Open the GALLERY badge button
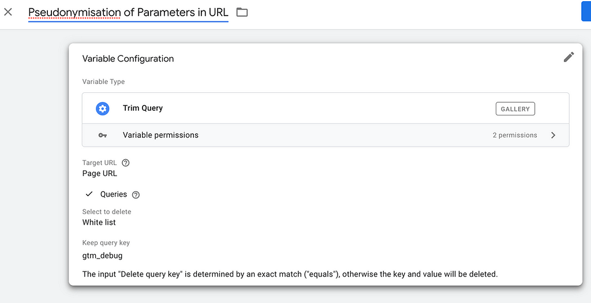 [x=515, y=109]
